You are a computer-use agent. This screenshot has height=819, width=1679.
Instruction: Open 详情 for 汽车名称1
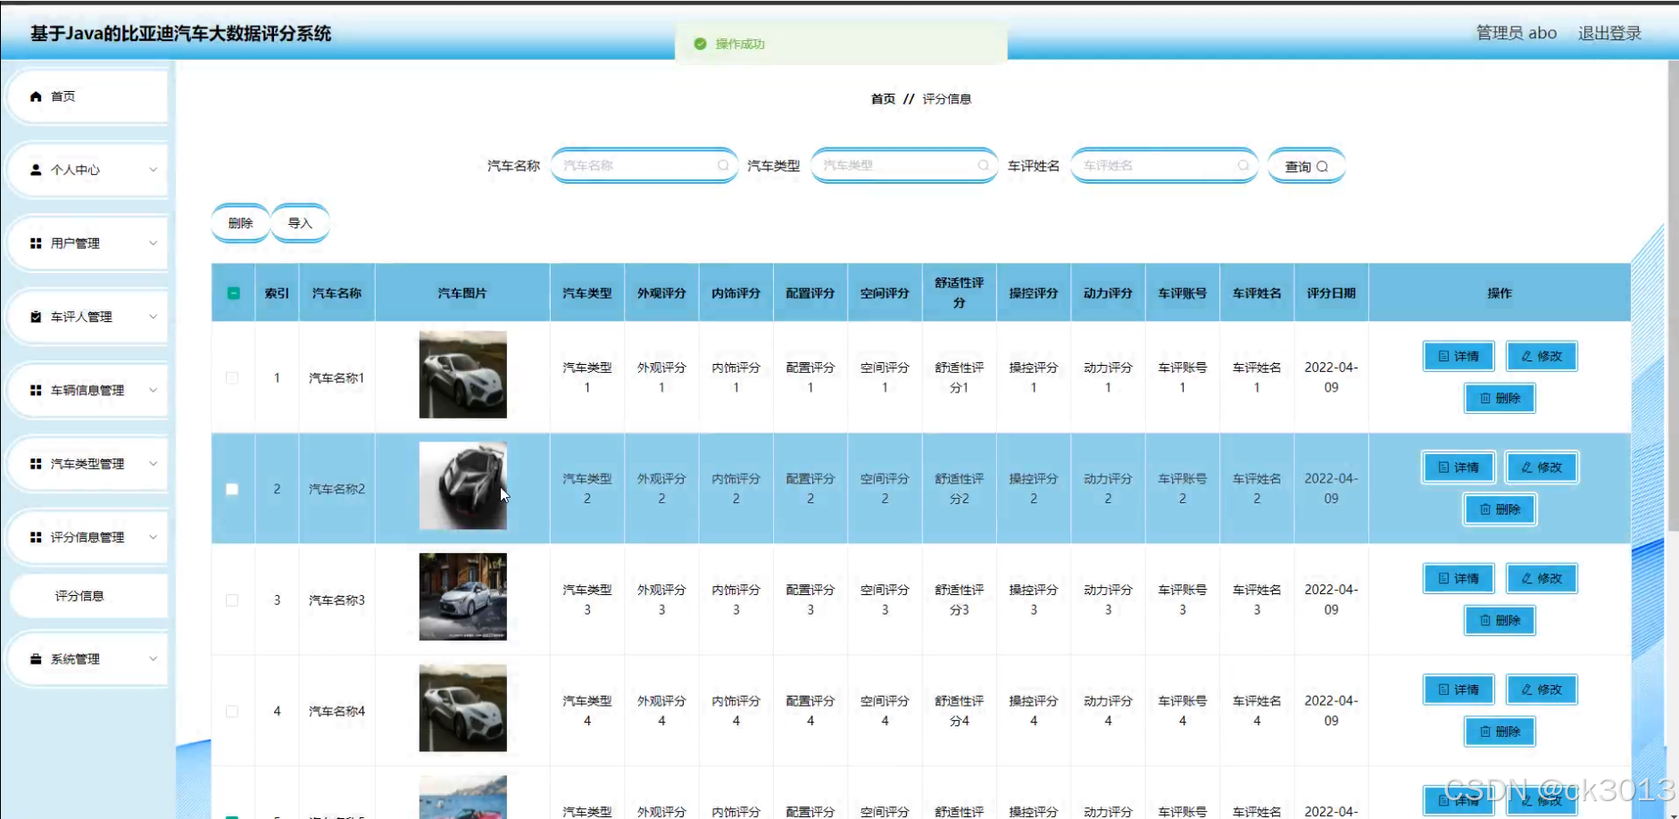1459,356
